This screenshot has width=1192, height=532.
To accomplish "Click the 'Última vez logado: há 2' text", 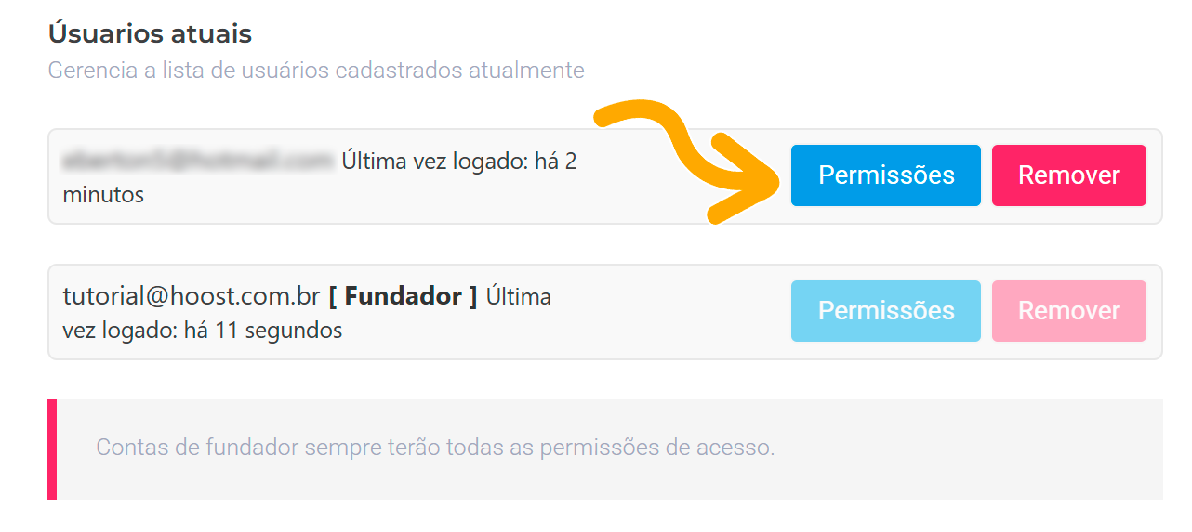I will click(x=459, y=162).
